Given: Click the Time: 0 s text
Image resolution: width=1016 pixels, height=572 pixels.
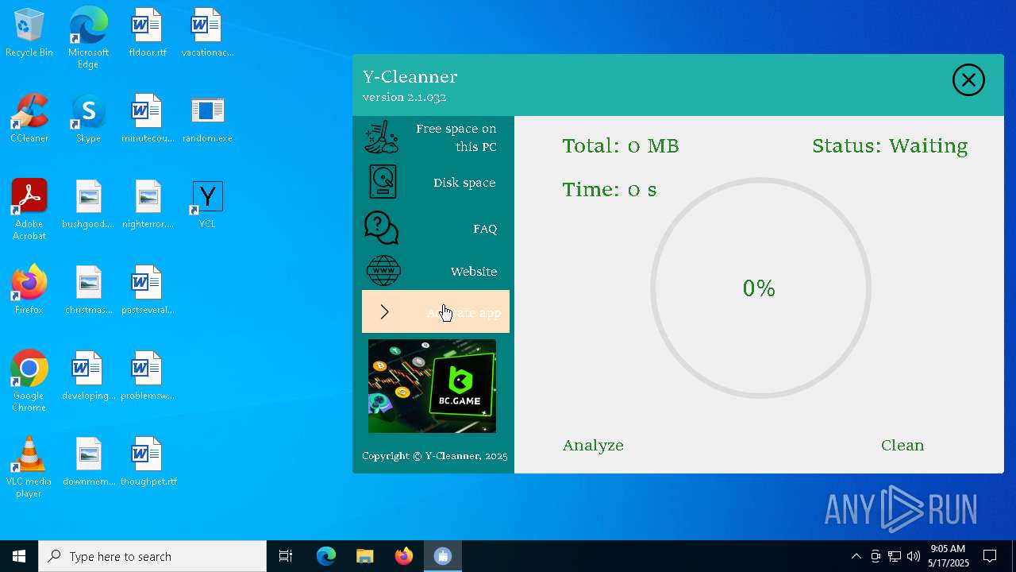Looking at the screenshot, I should click(x=610, y=190).
